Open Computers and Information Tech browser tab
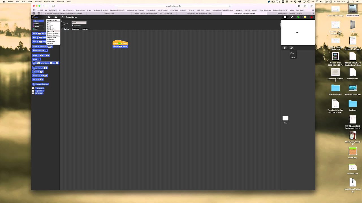 pyautogui.click(x=199, y=14)
